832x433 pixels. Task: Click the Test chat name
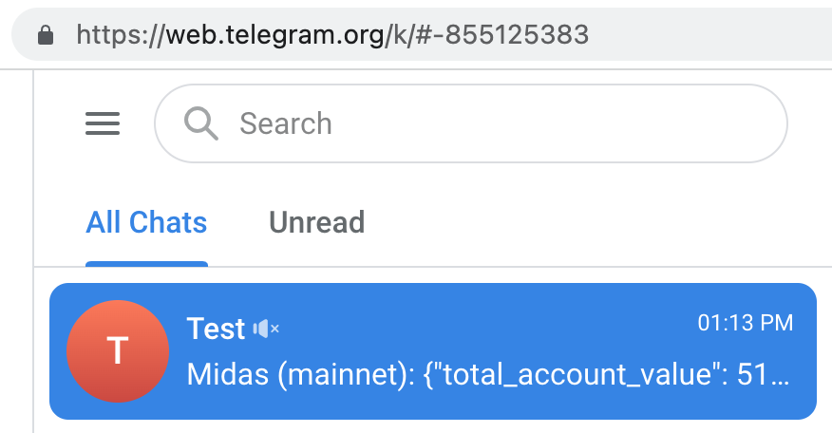coord(216,329)
